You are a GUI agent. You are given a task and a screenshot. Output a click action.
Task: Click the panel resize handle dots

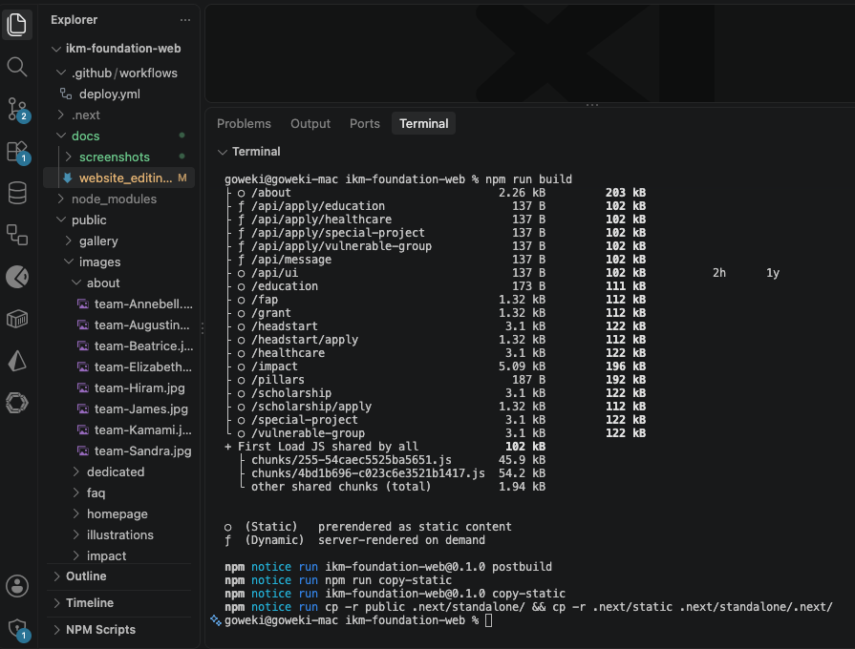tap(592, 105)
